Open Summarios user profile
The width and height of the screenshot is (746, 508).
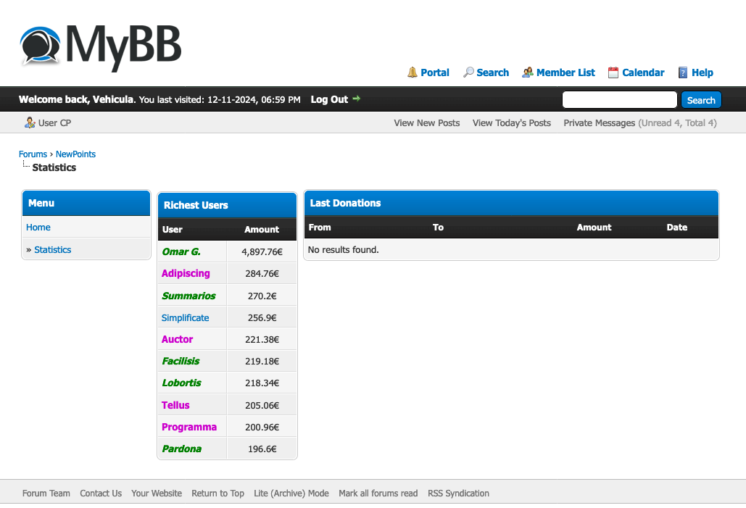coord(188,296)
